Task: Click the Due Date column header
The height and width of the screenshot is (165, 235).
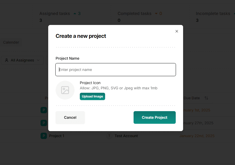Action: 192,98
